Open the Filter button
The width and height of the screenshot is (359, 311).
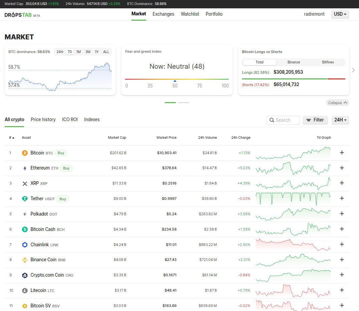point(315,120)
